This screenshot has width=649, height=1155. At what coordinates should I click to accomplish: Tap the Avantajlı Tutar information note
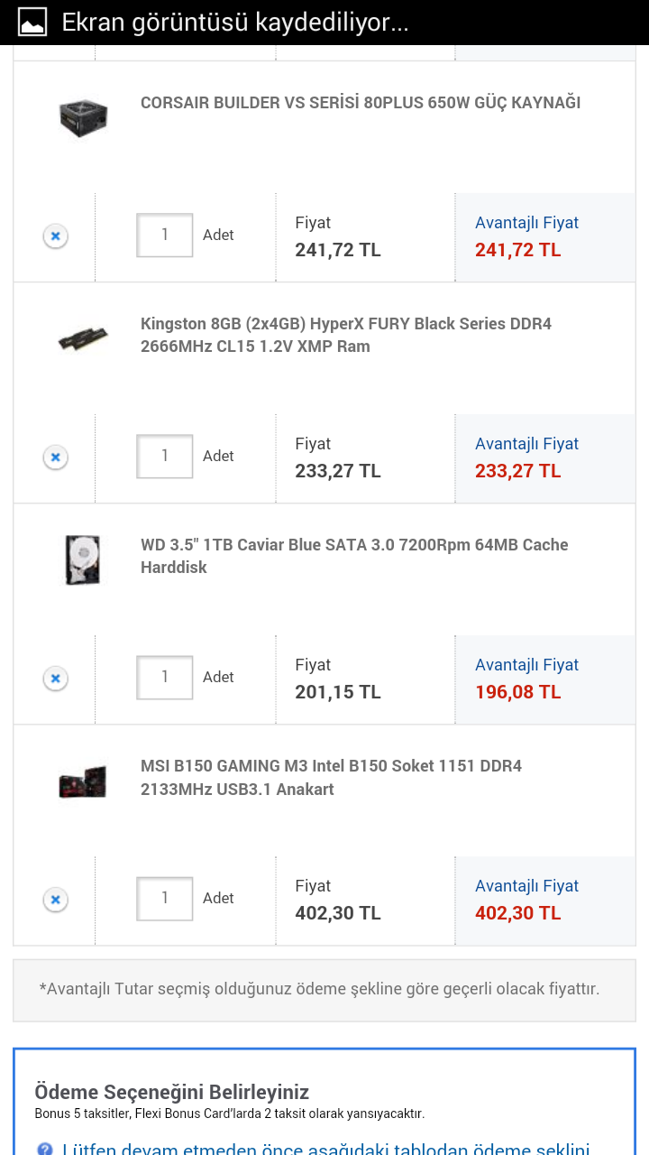[319, 989]
